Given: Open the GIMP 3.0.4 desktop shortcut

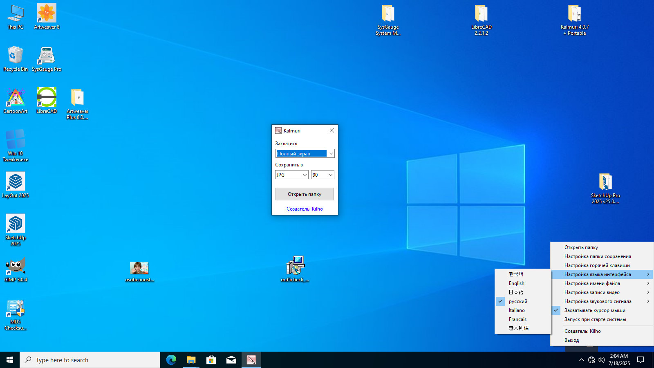Looking at the screenshot, I should coord(16,270).
